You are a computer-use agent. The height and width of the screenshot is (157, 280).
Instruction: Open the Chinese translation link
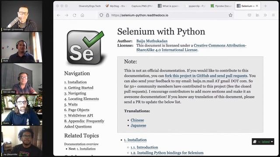point(137,120)
